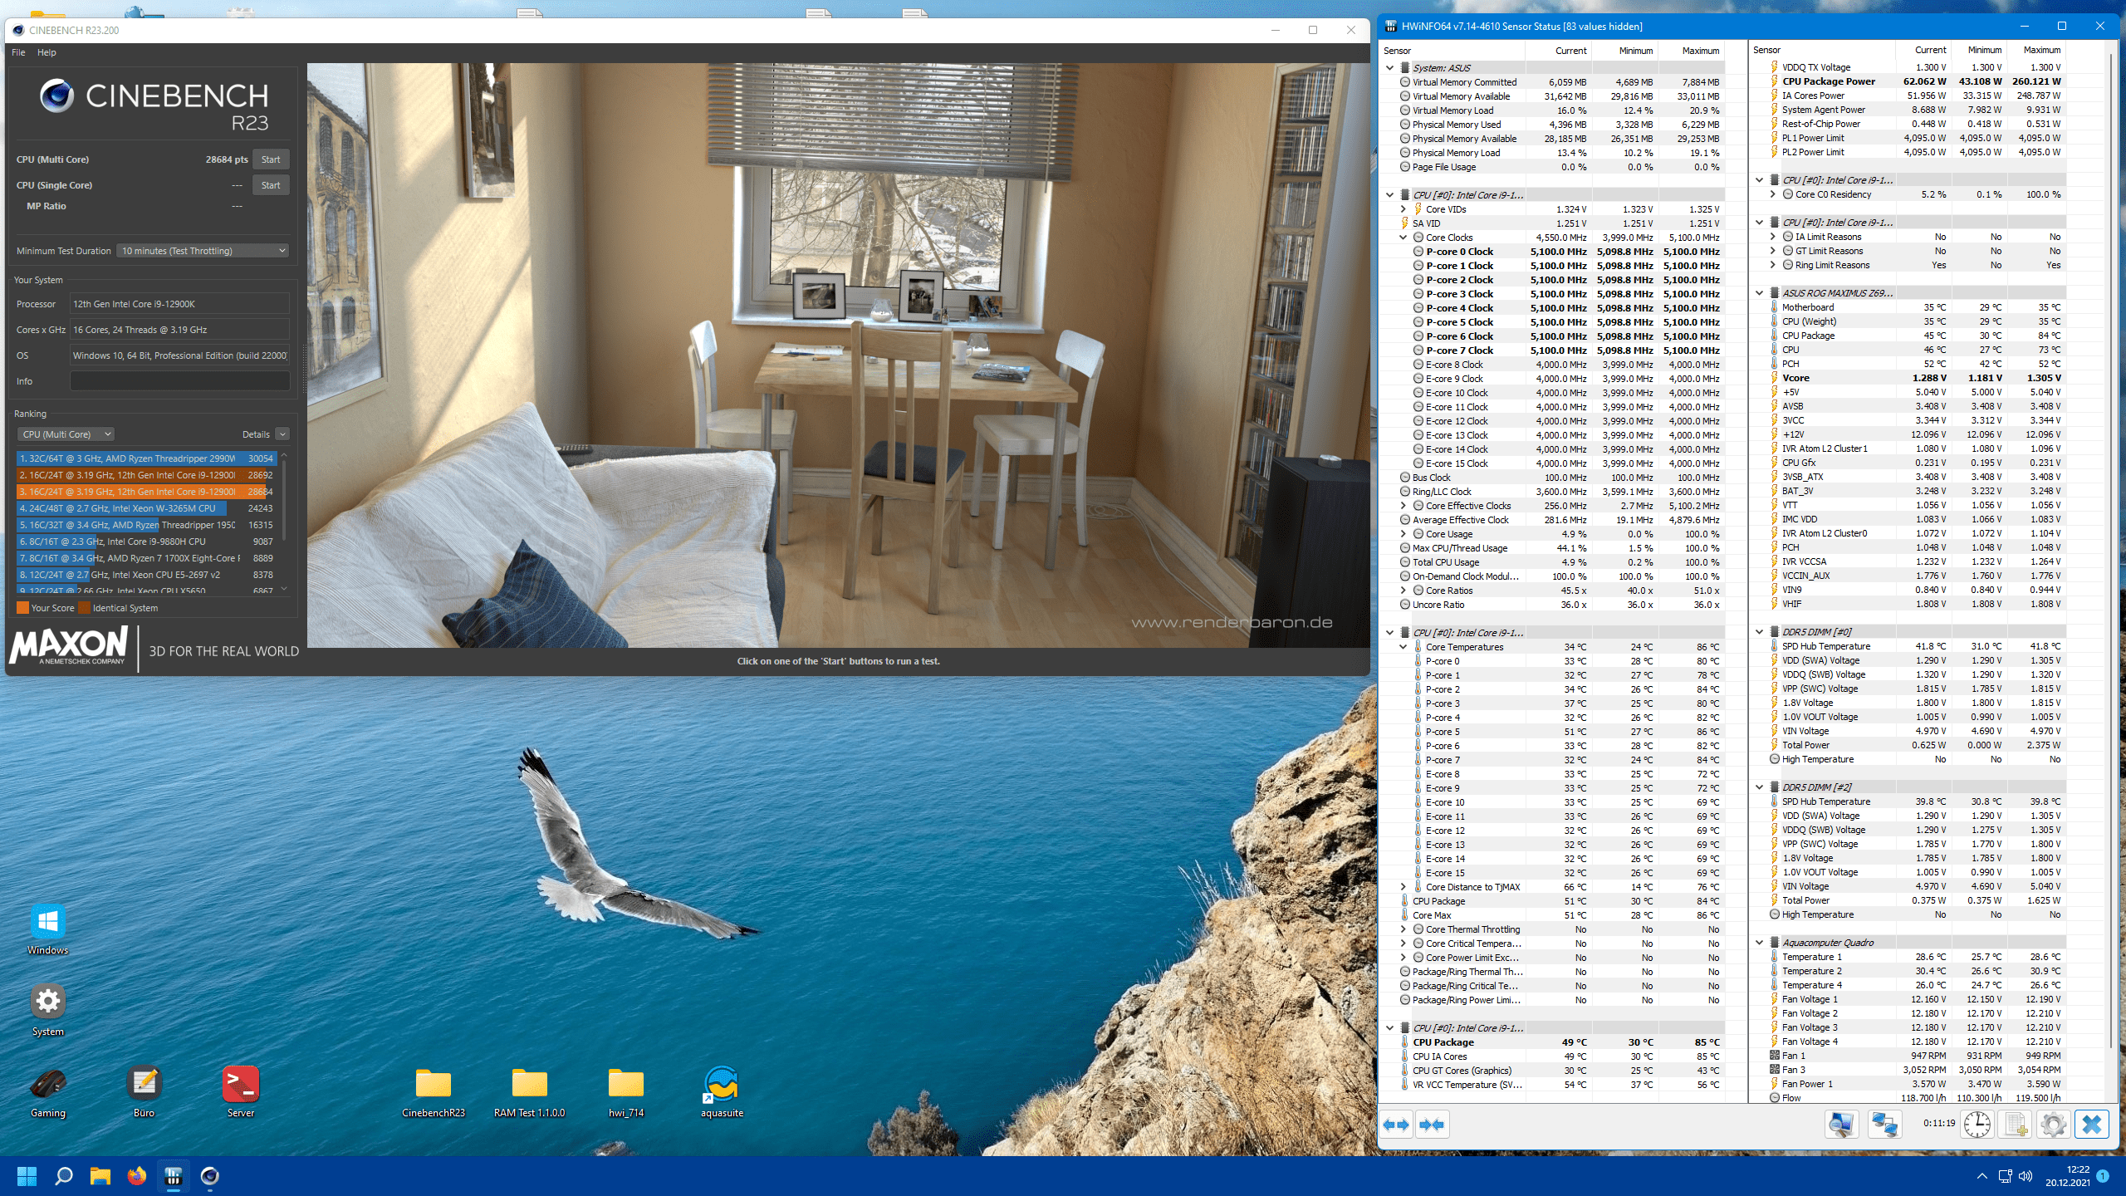
Task: Open HWiNFO remote network monitors icon
Action: (1884, 1125)
